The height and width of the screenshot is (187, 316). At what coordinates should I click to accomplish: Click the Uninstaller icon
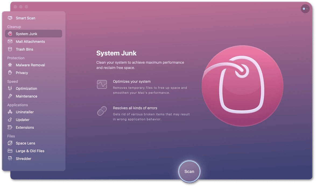10,112
